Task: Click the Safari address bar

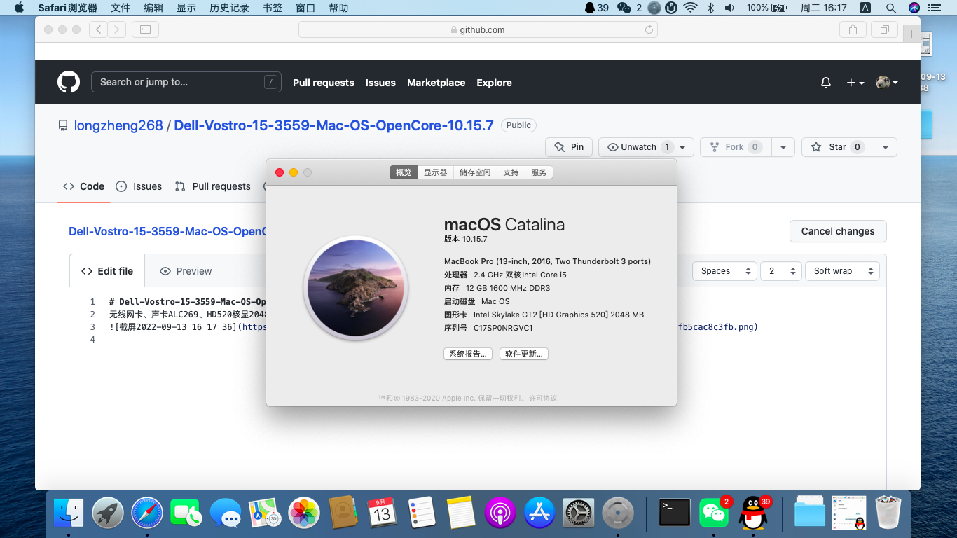Action: (478, 29)
